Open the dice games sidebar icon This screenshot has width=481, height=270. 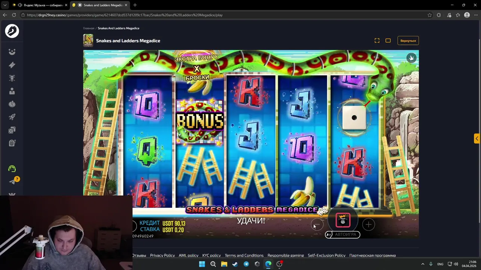pos(12,130)
